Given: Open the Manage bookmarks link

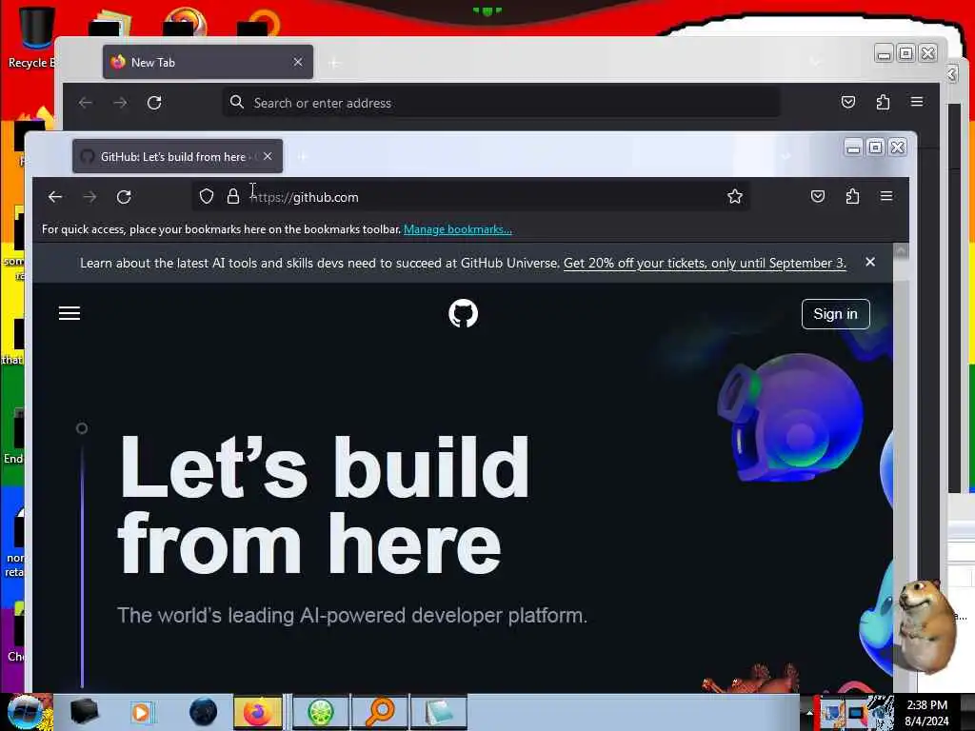Looking at the screenshot, I should click(458, 229).
